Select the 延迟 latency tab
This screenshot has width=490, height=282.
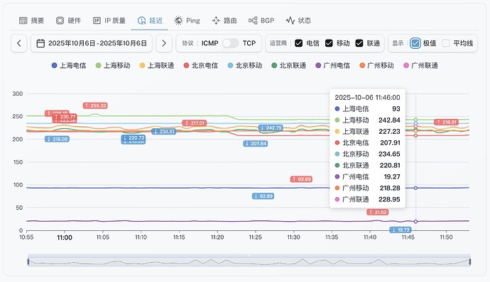(x=150, y=21)
